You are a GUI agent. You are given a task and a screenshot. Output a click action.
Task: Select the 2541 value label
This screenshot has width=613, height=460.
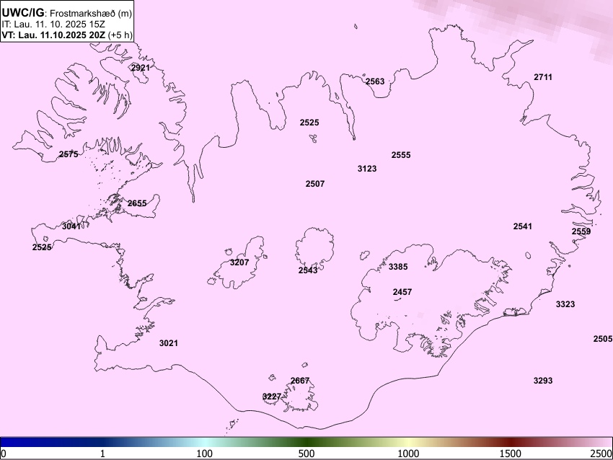point(522,226)
